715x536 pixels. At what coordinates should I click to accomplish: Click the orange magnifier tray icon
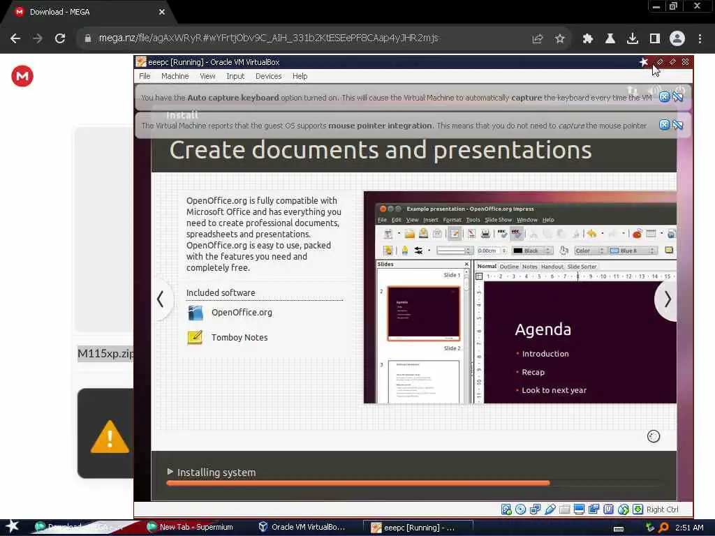pos(663,528)
